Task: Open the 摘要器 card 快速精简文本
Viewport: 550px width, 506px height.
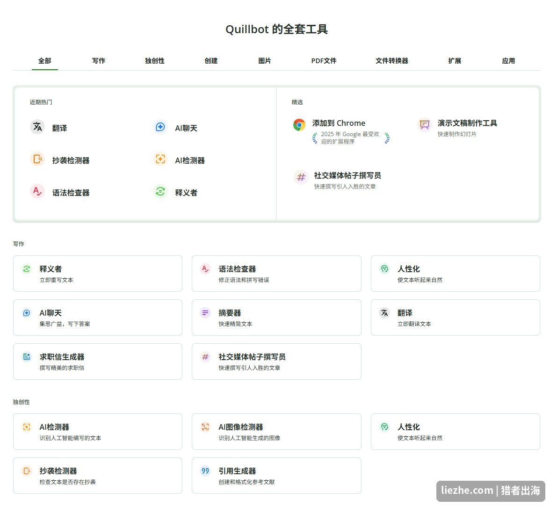Action: point(276,318)
